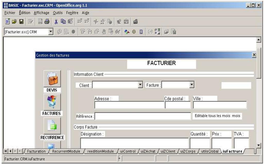Image resolution: width=264 pixels, height=164 pixels.
Task: Switch to the reeditionModule tab
Action: click(101, 151)
